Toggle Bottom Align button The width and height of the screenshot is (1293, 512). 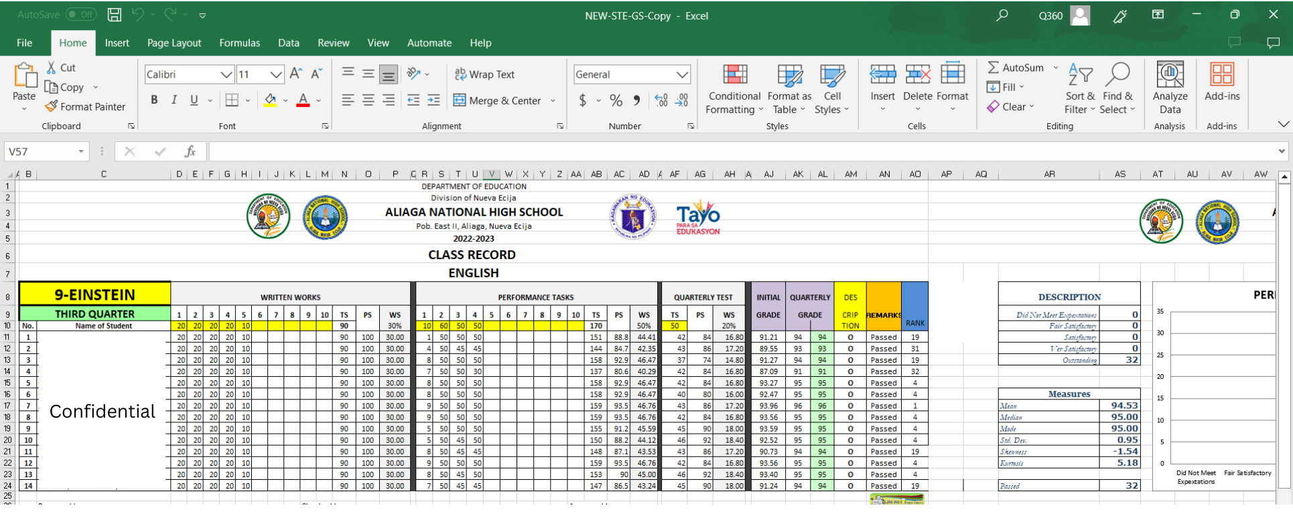click(389, 74)
